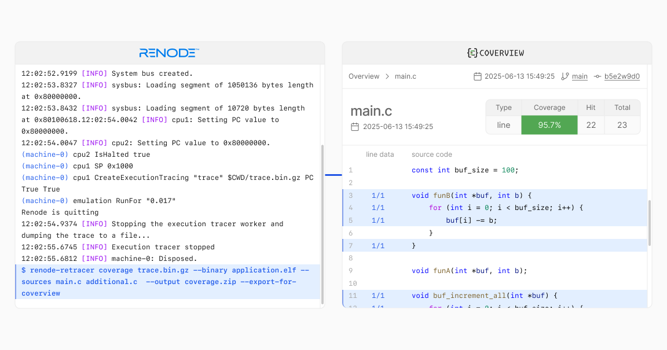Click the green 95.7% coverage bar
Viewport: 667px width, 350px height.
click(549, 124)
